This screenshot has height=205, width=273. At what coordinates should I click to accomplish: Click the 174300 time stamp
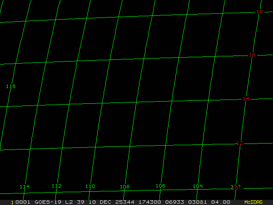point(148,202)
